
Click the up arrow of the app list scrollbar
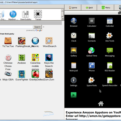point(62,10)
